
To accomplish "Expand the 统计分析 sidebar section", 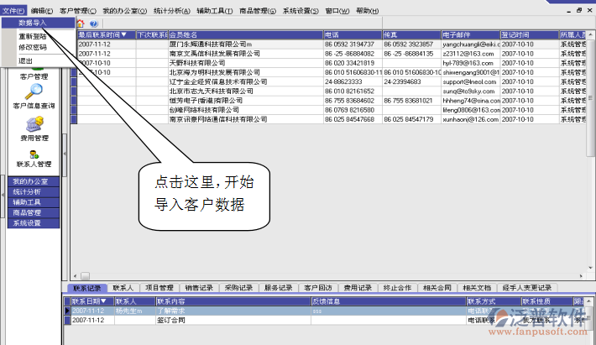I will click(34, 192).
